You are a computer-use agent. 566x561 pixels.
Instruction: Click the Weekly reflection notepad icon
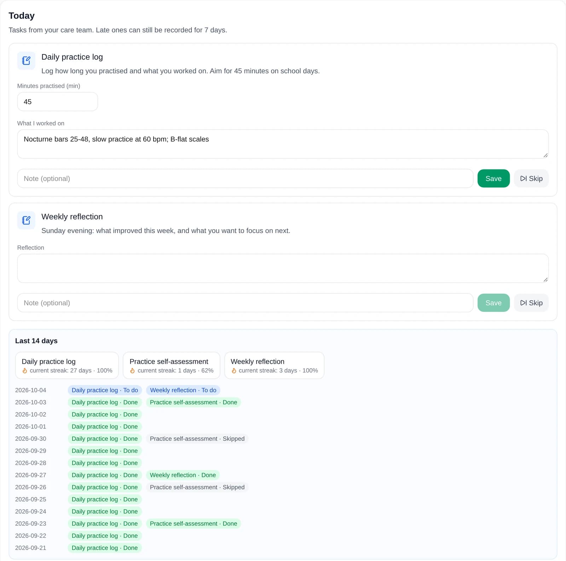(x=26, y=220)
